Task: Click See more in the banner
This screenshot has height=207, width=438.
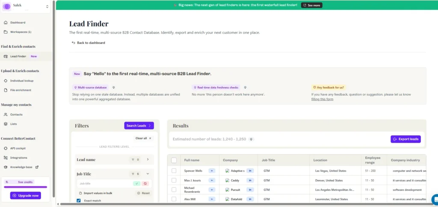Action: tap(311, 5)
